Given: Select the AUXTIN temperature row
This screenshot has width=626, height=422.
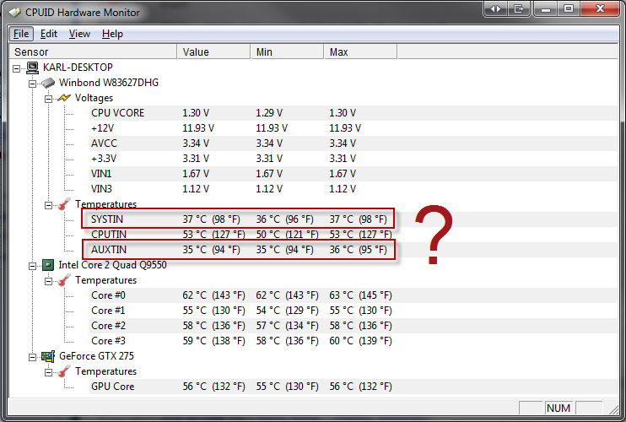Looking at the screenshot, I should coord(353,250).
